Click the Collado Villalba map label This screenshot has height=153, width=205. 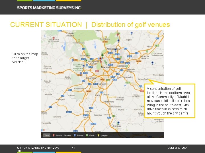70,35
